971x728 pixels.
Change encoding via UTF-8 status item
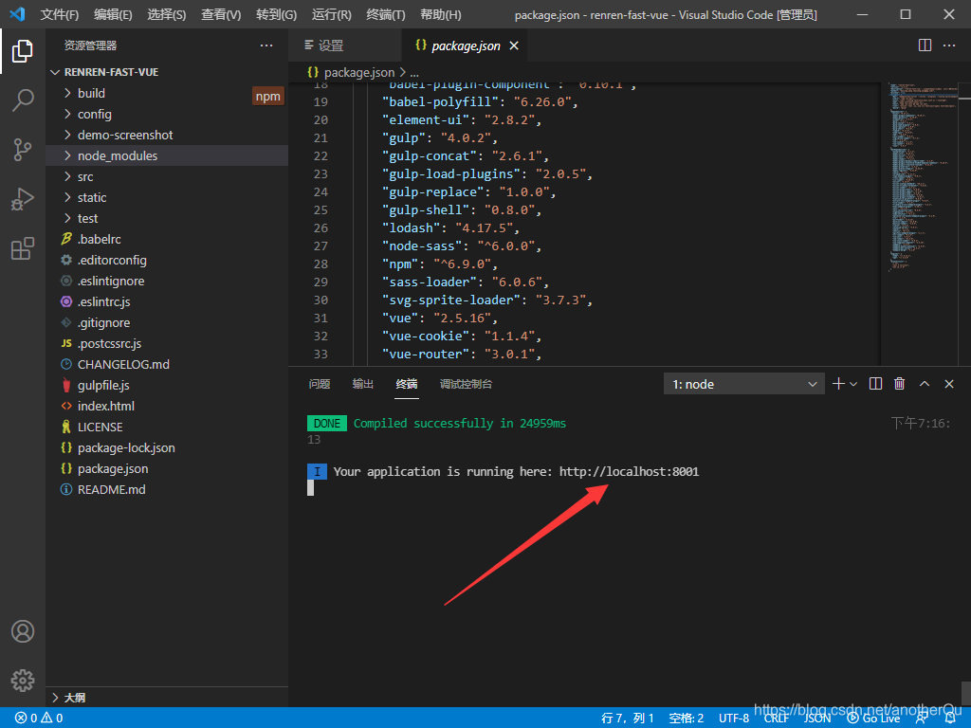(x=734, y=719)
